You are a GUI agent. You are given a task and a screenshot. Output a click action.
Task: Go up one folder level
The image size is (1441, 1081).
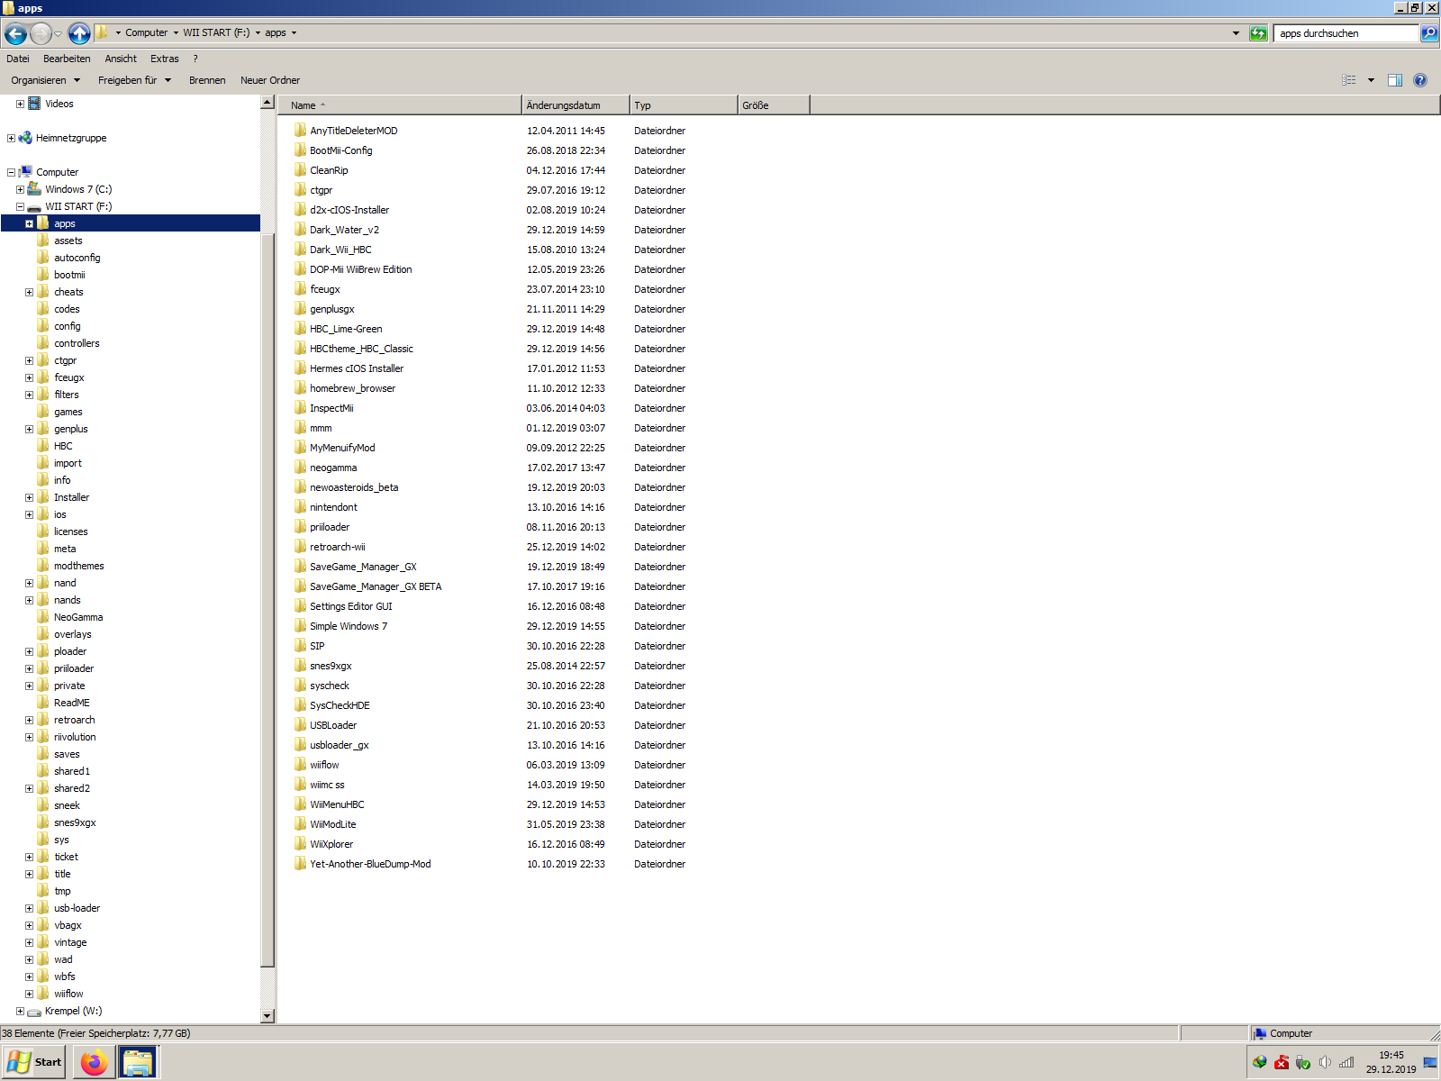[x=79, y=33]
